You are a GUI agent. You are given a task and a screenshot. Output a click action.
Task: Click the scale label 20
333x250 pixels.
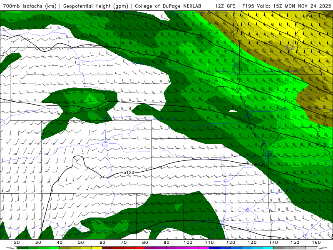17,242
